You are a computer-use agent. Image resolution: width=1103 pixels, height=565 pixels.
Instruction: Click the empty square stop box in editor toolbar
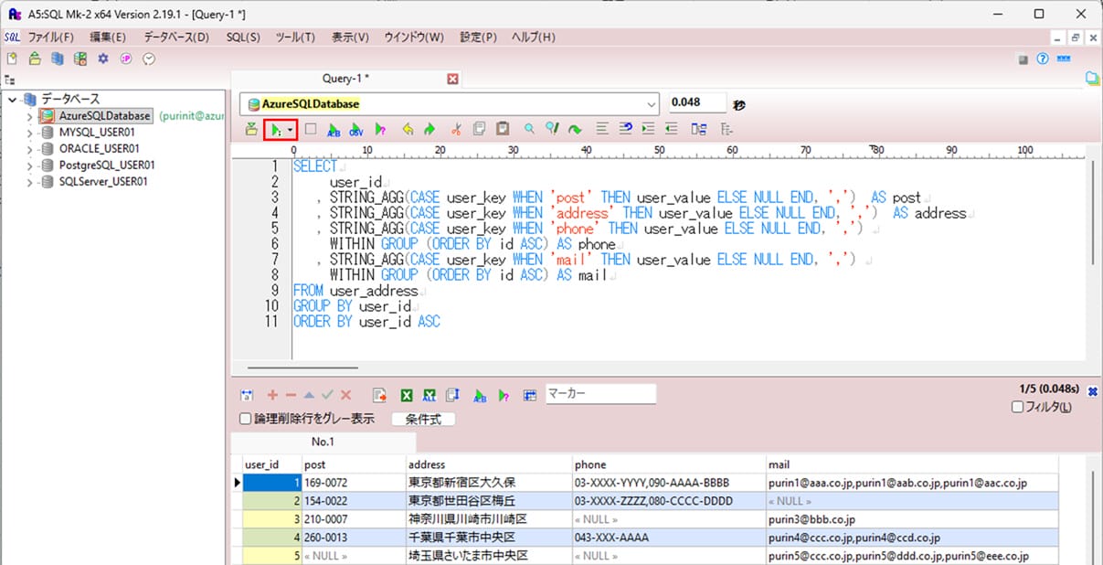311,130
